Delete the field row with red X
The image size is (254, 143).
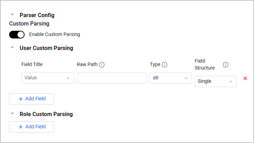(245, 78)
